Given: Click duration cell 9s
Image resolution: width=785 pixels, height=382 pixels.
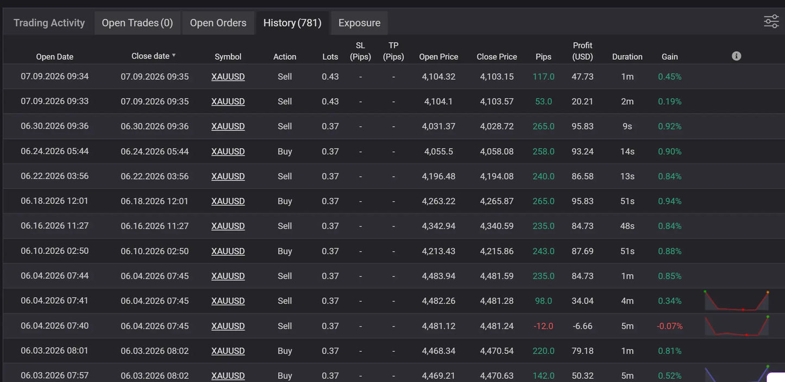Looking at the screenshot, I should tap(627, 126).
